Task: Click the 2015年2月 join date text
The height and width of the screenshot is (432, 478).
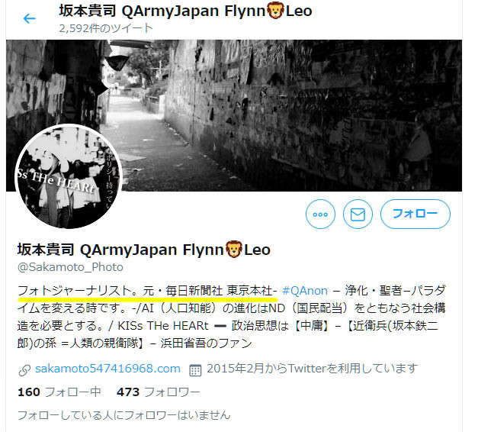Action: (312, 369)
